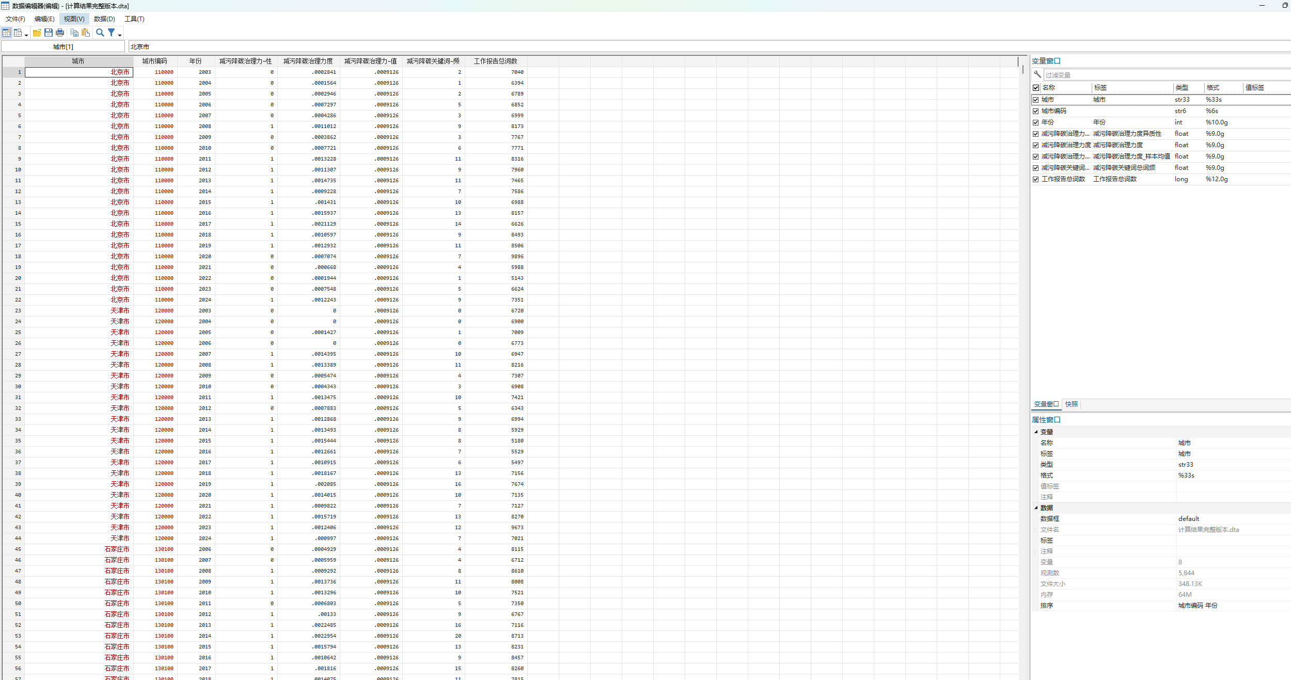
Task: Switch to data edit mode icon
Action: click(7, 33)
